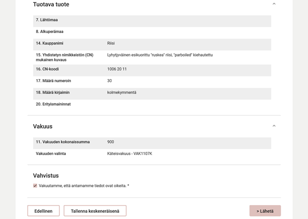The height and width of the screenshot is (219, 308).
Task: Click the Määrä numeroin value 30
Action: click(x=109, y=81)
